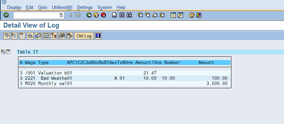This screenshot has height=124, width=284.
Task: Open the System menu
Action: [x=105, y=8]
